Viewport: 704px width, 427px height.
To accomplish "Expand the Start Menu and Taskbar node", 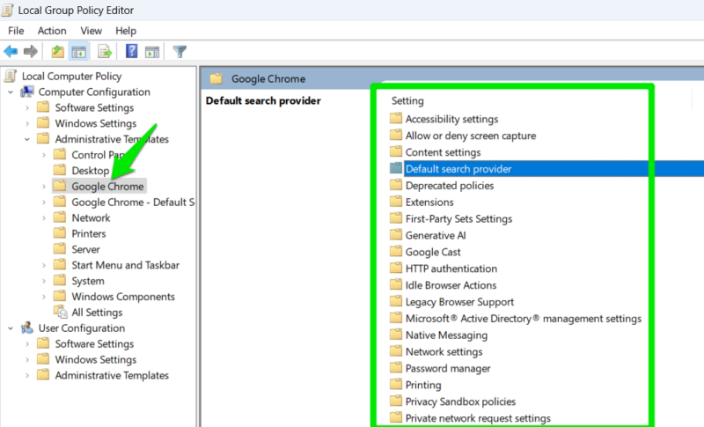I will coord(43,265).
